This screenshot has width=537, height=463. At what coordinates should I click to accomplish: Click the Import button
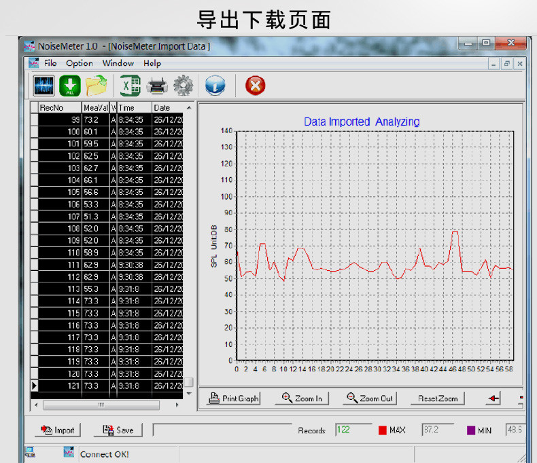click(x=58, y=430)
